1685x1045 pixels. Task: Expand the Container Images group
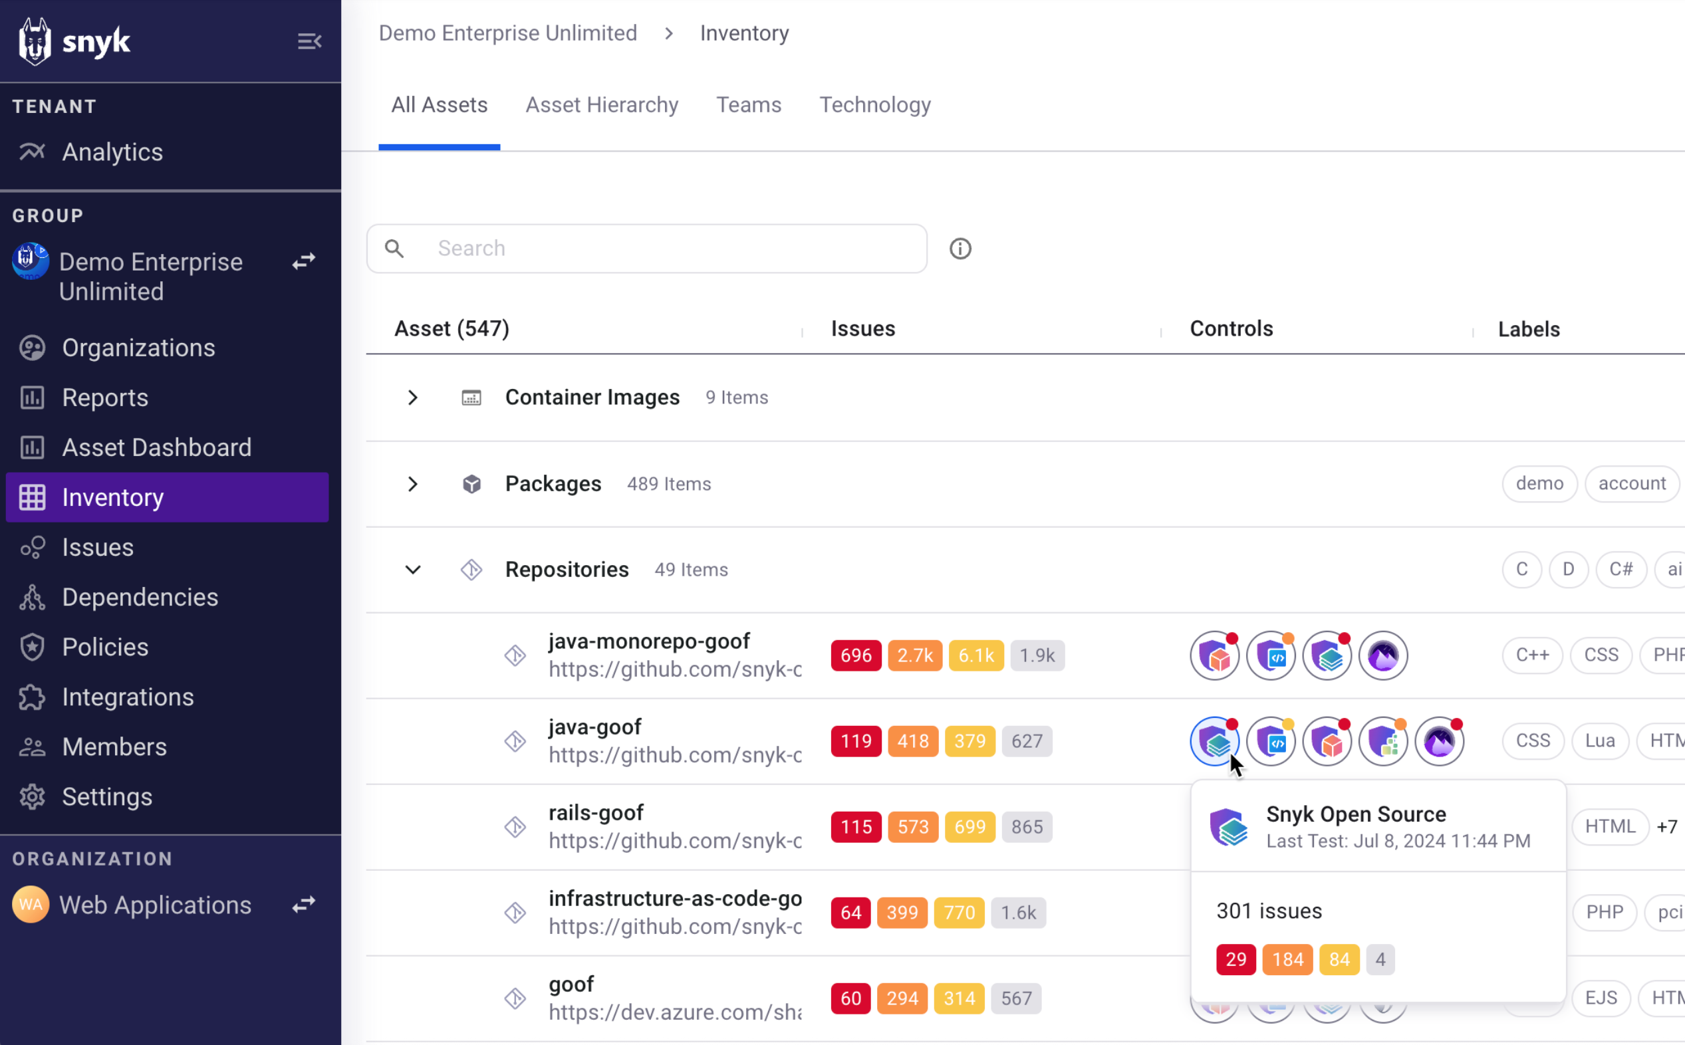click(x=413, y=398)
